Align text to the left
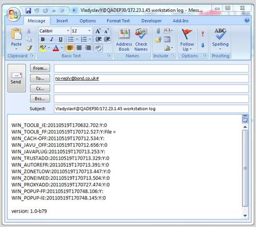The image size is (256, 227). tap(70, 48)
